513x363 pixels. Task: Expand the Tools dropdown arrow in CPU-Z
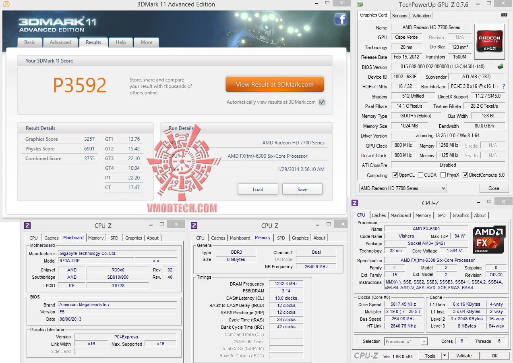[445, 356]
